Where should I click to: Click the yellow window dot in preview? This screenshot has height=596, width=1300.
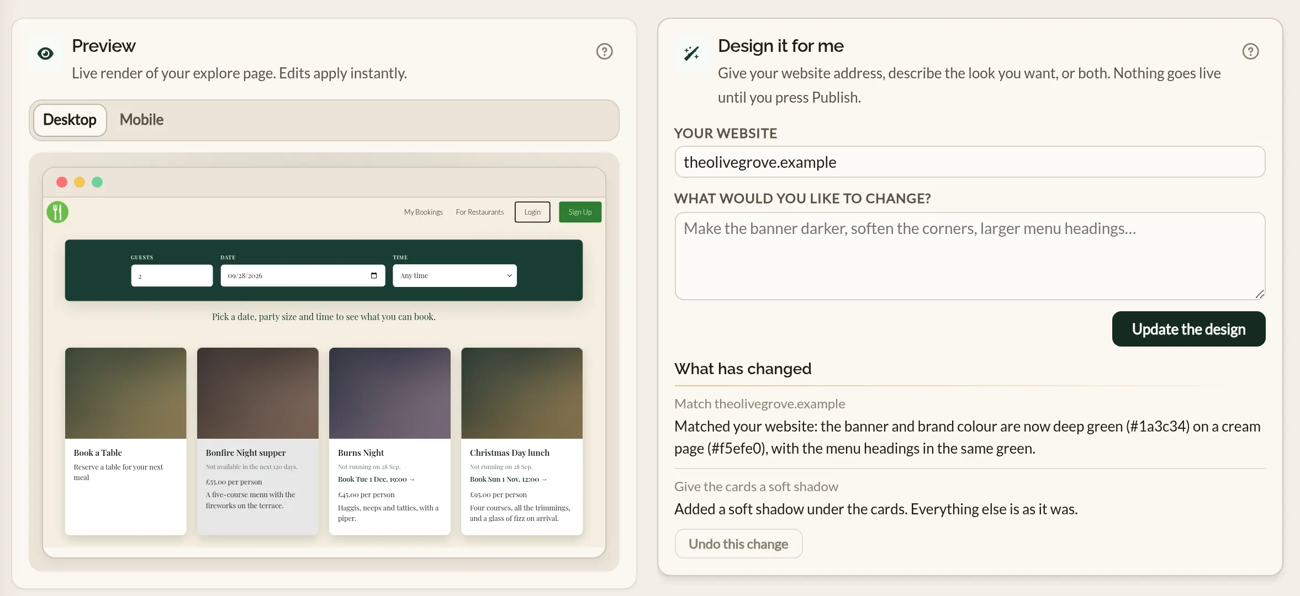(80, 182)
